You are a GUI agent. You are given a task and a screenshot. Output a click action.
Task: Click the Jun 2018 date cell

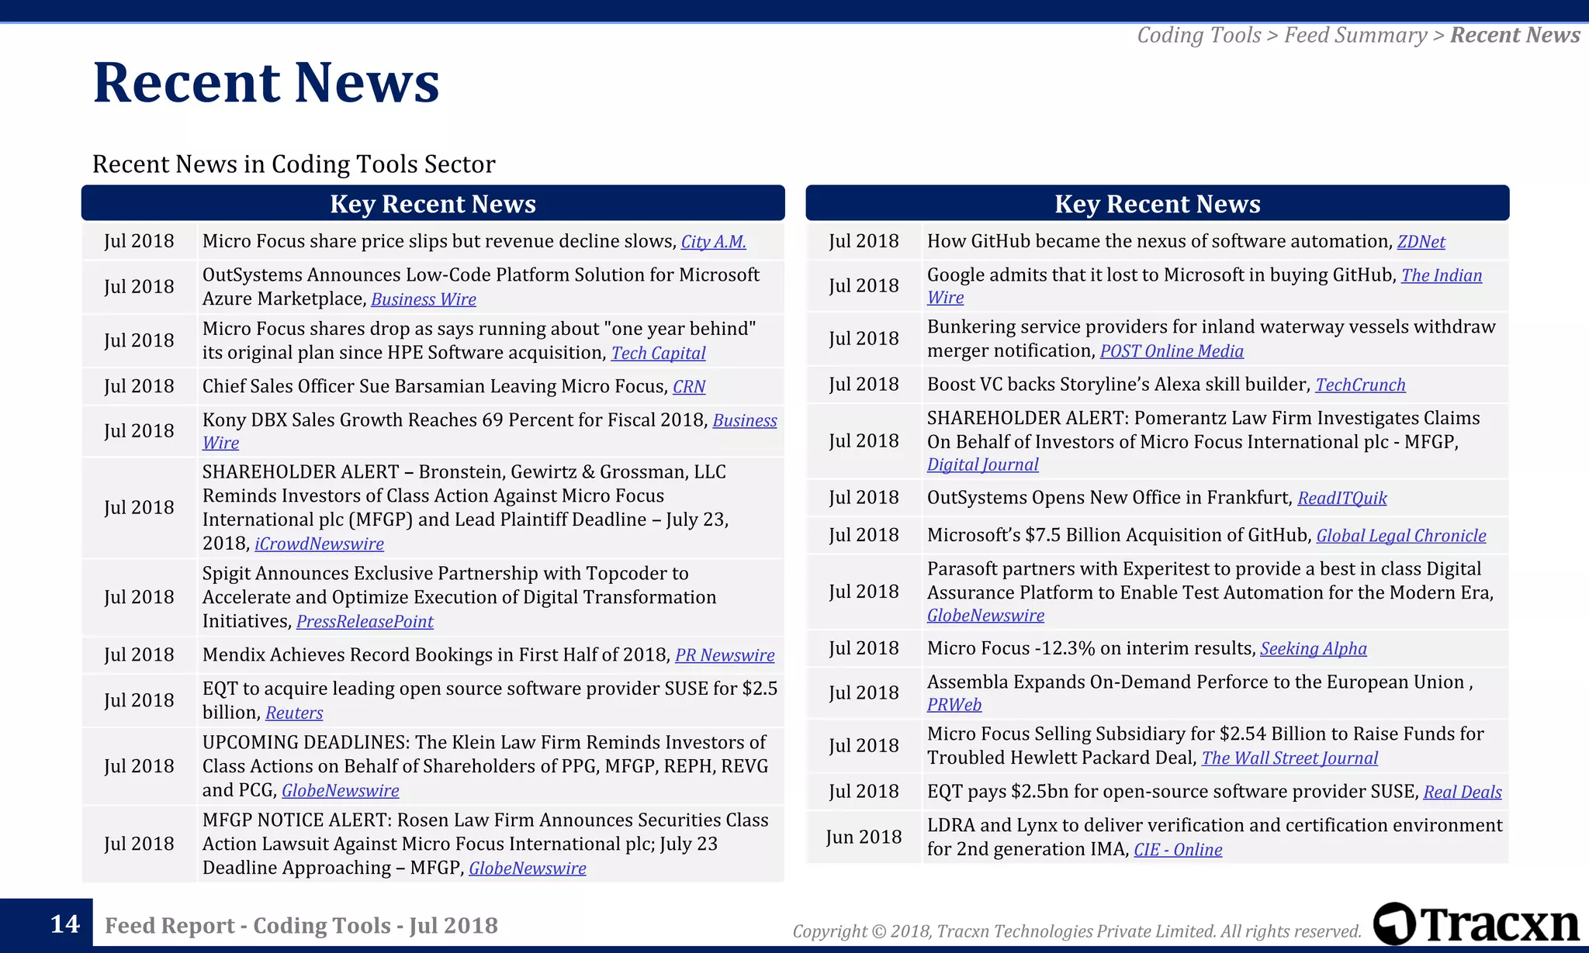[864, 837]
